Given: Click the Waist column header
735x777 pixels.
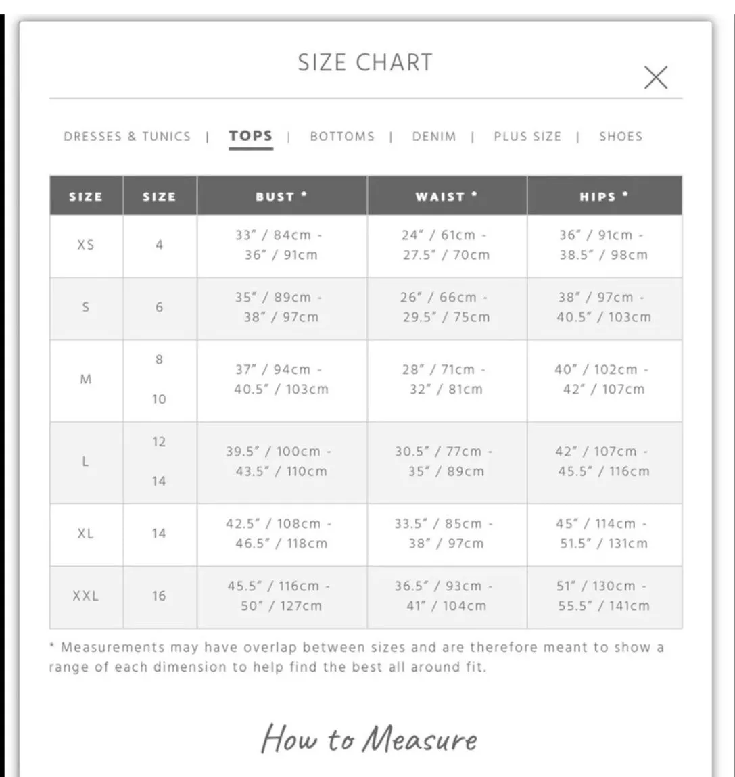Looking at the screenshot, I should click(447, 195).
